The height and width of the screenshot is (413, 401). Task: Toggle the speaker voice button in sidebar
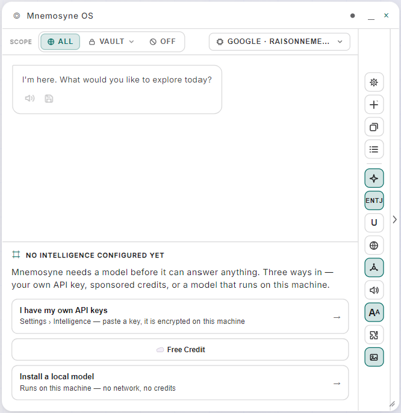point(374,290)
